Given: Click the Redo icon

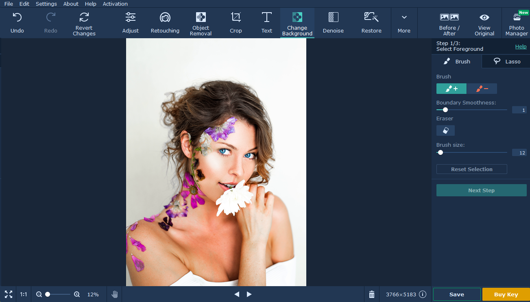Looking at the screenshot, I should pos(51,17).
